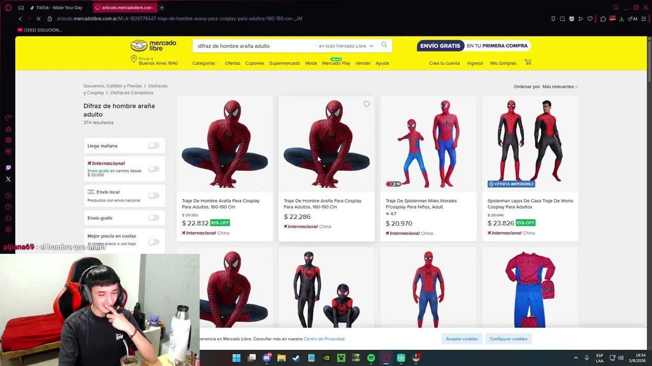The width and height of the screenshot is (652, 366).
Task: Select the articulo.mercadolibre.com tab
Action: pos(124,8)
